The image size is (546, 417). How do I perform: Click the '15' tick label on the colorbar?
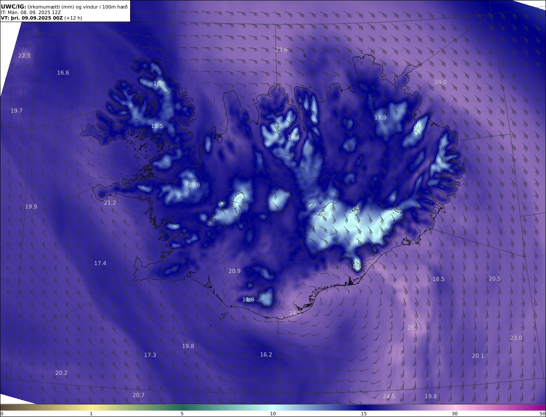[364, 414]
